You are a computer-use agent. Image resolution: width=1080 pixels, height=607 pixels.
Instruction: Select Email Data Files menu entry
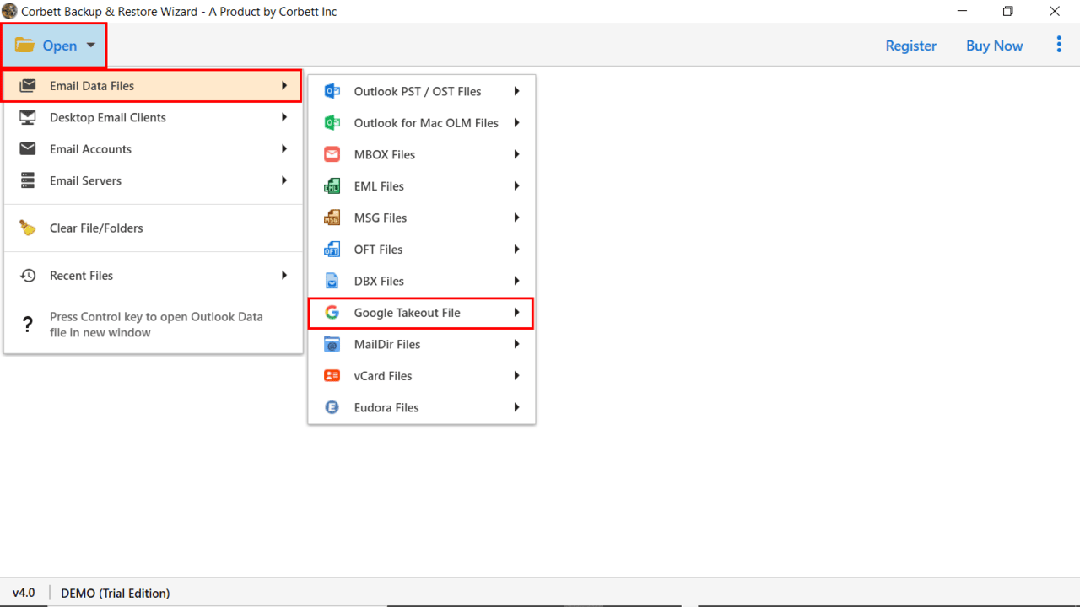click(x=152, y=86)
